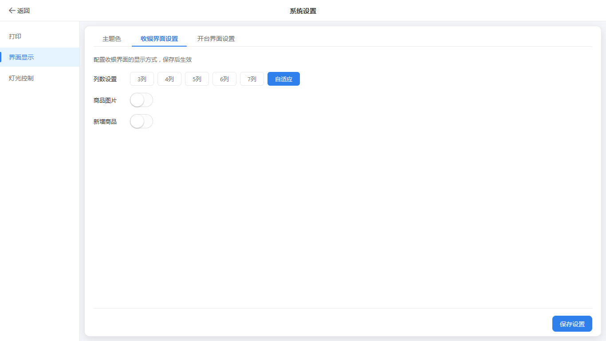Toggle the 商品图片 switch
Viewport: 606px width, 341px height.
tap(142, 100)
